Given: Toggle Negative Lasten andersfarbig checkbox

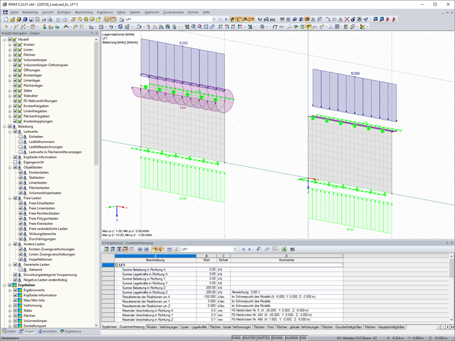Looking at the screenshot, I should [15, 280].
